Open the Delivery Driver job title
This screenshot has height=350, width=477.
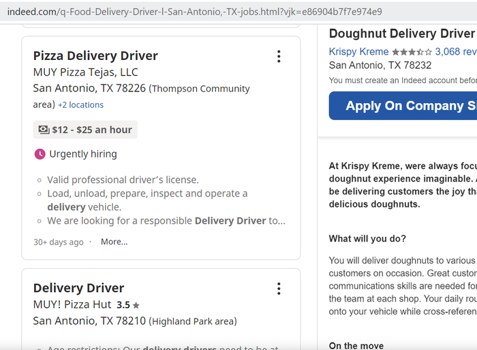(x=78, y=288)
